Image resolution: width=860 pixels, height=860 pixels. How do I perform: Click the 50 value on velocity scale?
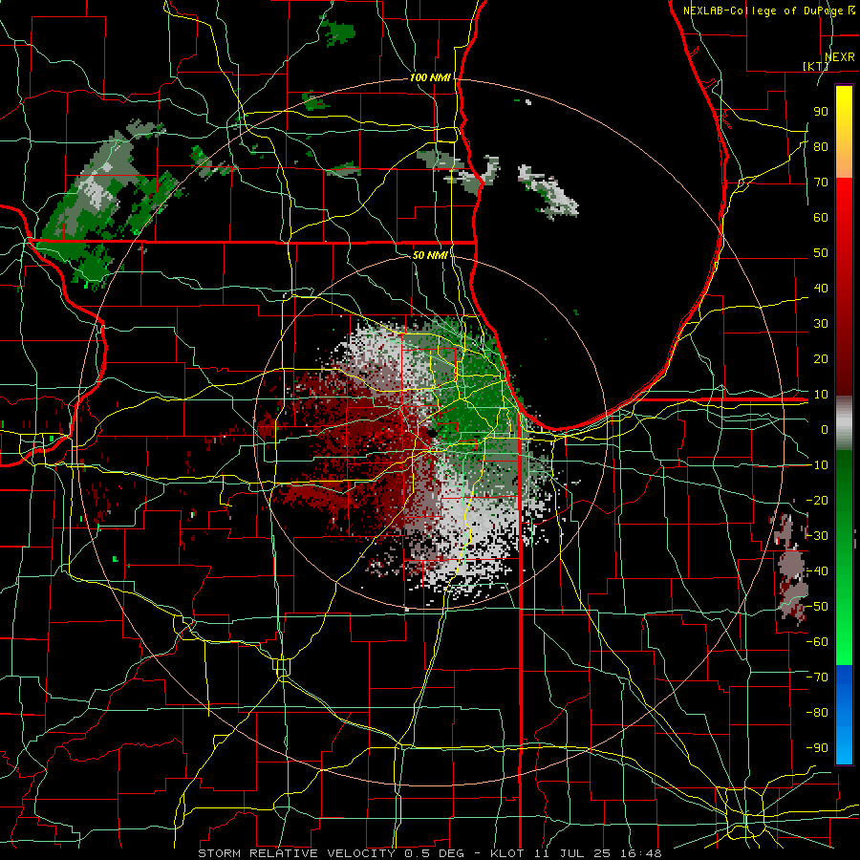click(x=821, y=253)
